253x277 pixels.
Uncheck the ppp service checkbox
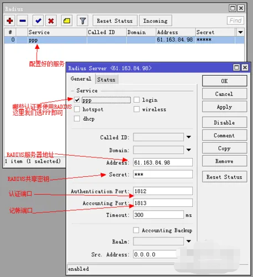(x=77, y=100)
